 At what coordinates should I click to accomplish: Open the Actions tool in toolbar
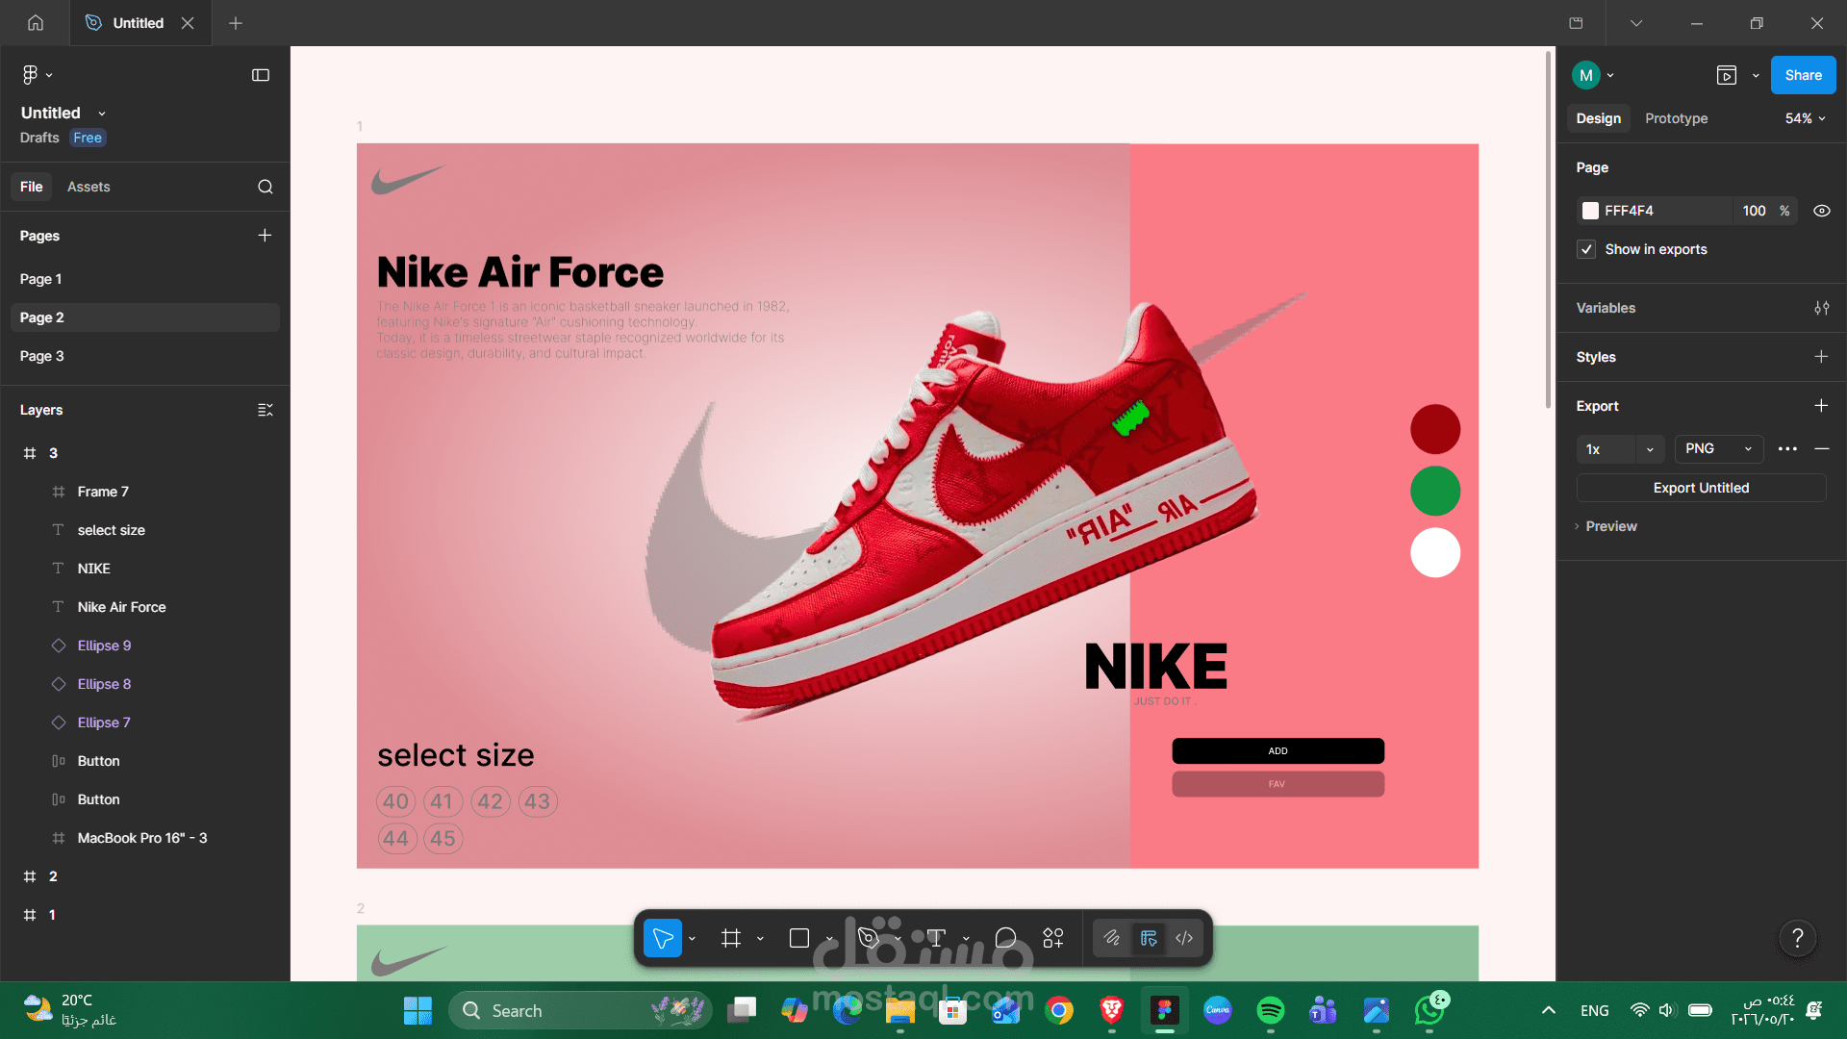1053,938
